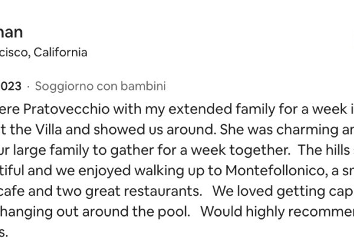Click the review date ending in 023

11,86
